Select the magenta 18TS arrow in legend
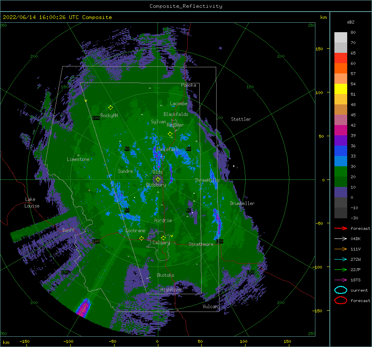372x347 pixels. pyautogui.click(x=341, y=280)
